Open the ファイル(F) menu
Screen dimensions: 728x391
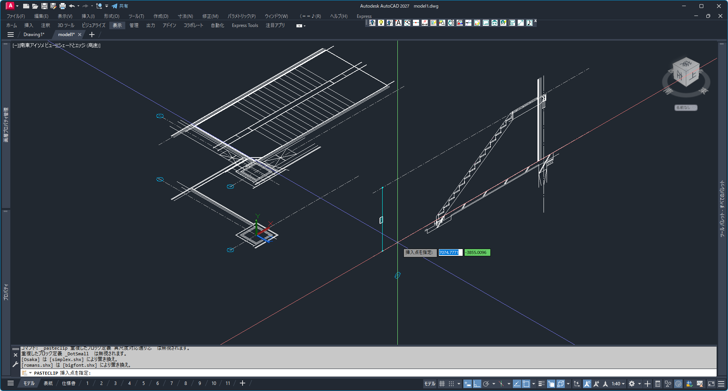click(16, 16)
